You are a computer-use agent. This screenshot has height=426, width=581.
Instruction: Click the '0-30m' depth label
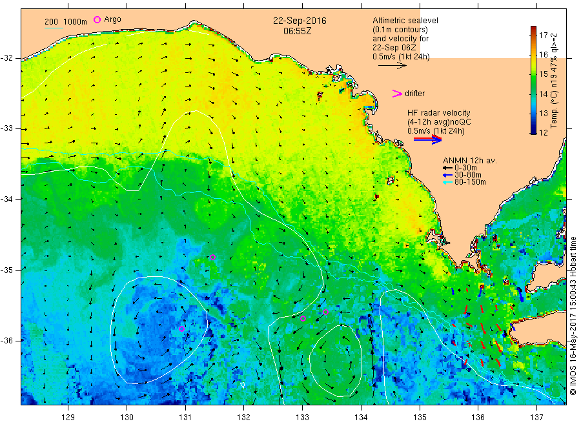[465, 168]
